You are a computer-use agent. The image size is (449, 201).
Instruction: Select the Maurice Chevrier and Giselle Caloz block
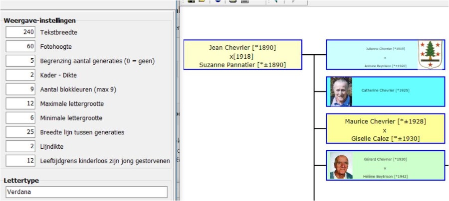(x=385, y=129)
